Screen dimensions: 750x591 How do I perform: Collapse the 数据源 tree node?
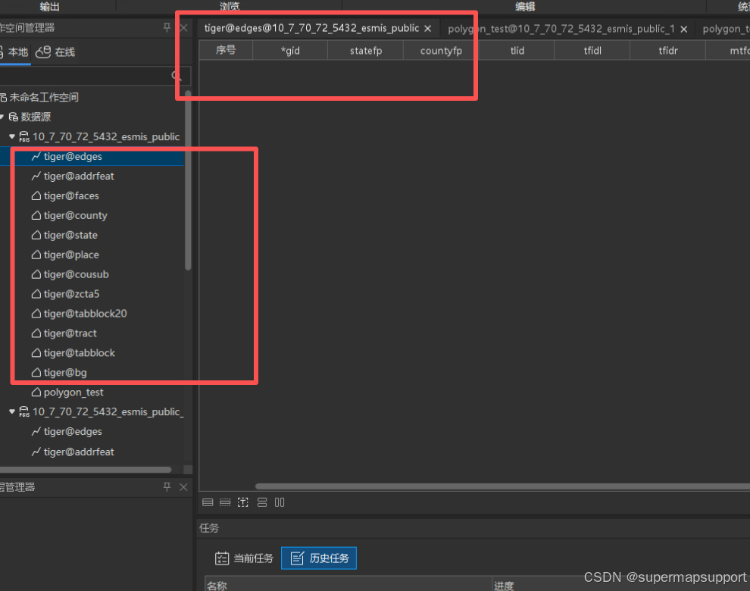pos(2,116)
